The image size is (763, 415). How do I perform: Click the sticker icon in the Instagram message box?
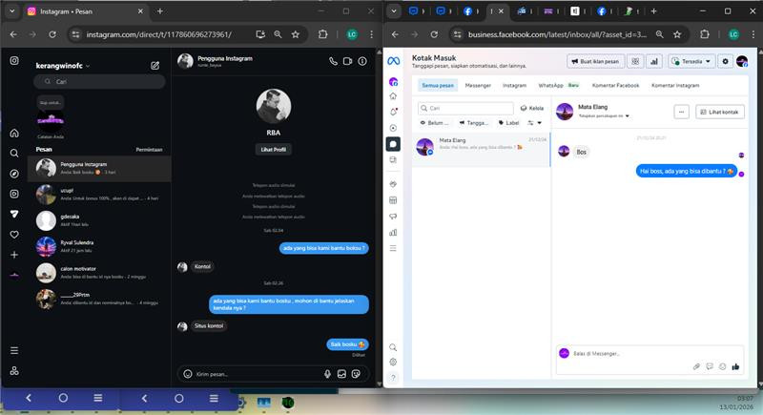pos(356,374)
